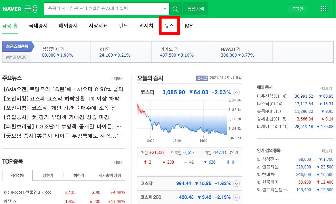The image size is (336, 204).
Task: Click the lower-limit stocks count 0
Action: pos(233,162)
